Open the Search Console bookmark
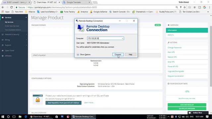 click(x=120, y=12)
